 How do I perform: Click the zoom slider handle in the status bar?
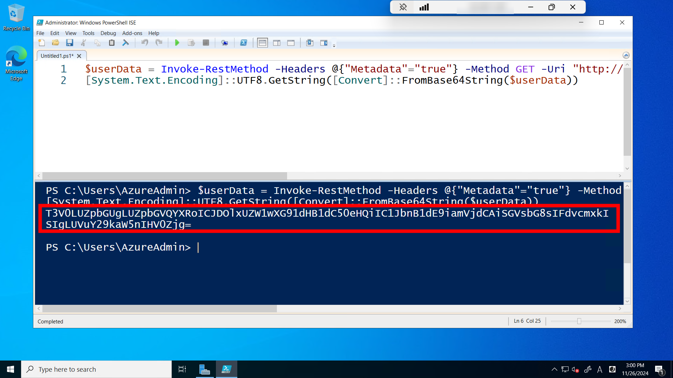[579, 321]
